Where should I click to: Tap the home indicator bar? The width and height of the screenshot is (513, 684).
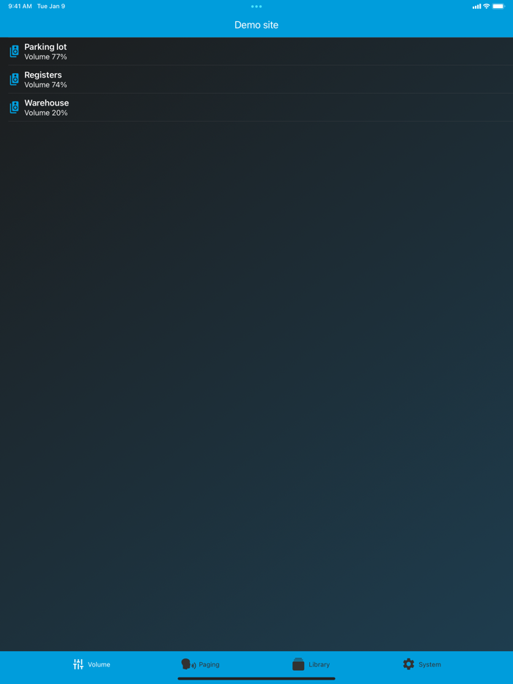coord(256,679)
